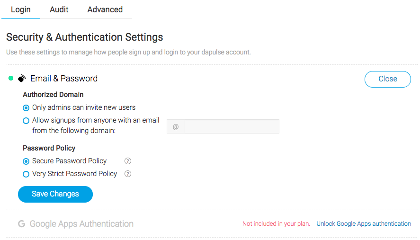
Task: Expand the Google Apps Authentication section
Action: pos(81,223)
